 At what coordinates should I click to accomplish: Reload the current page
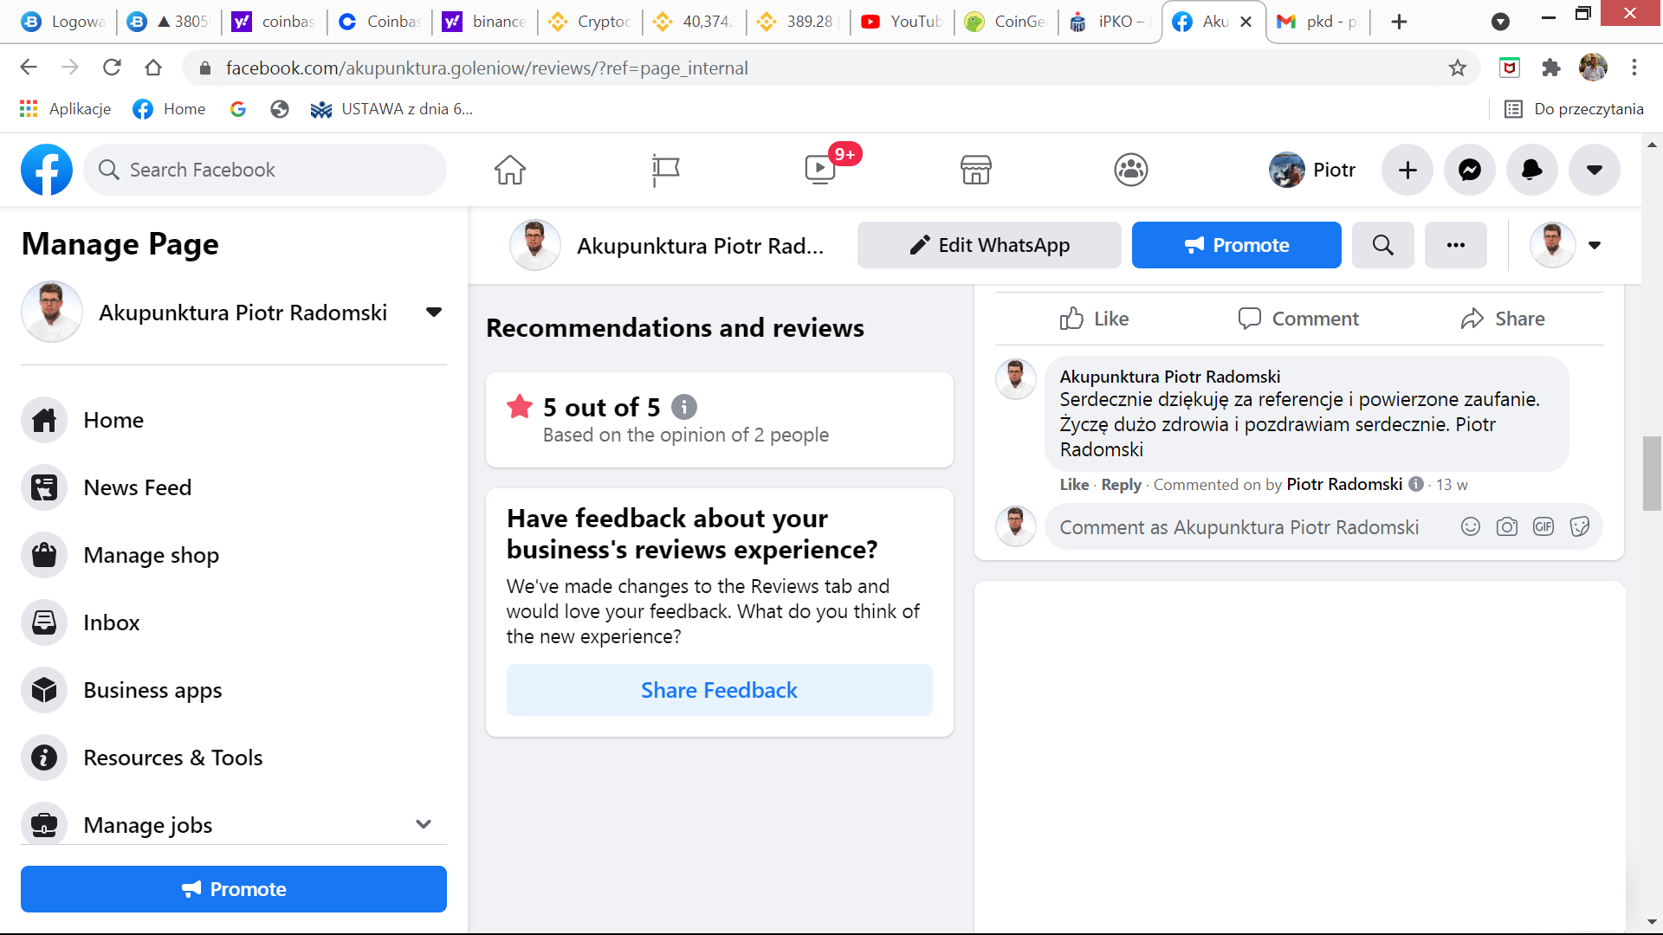pyautogui.click(x=112, y=68)
